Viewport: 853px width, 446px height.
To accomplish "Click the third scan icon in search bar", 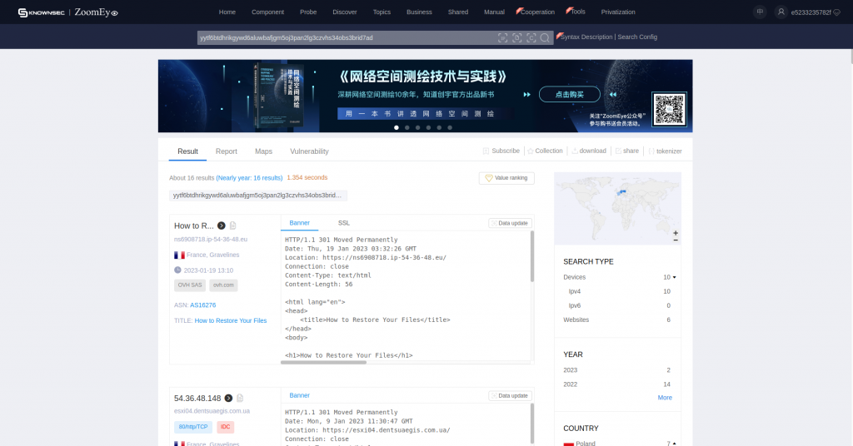I will pos(531,37).
